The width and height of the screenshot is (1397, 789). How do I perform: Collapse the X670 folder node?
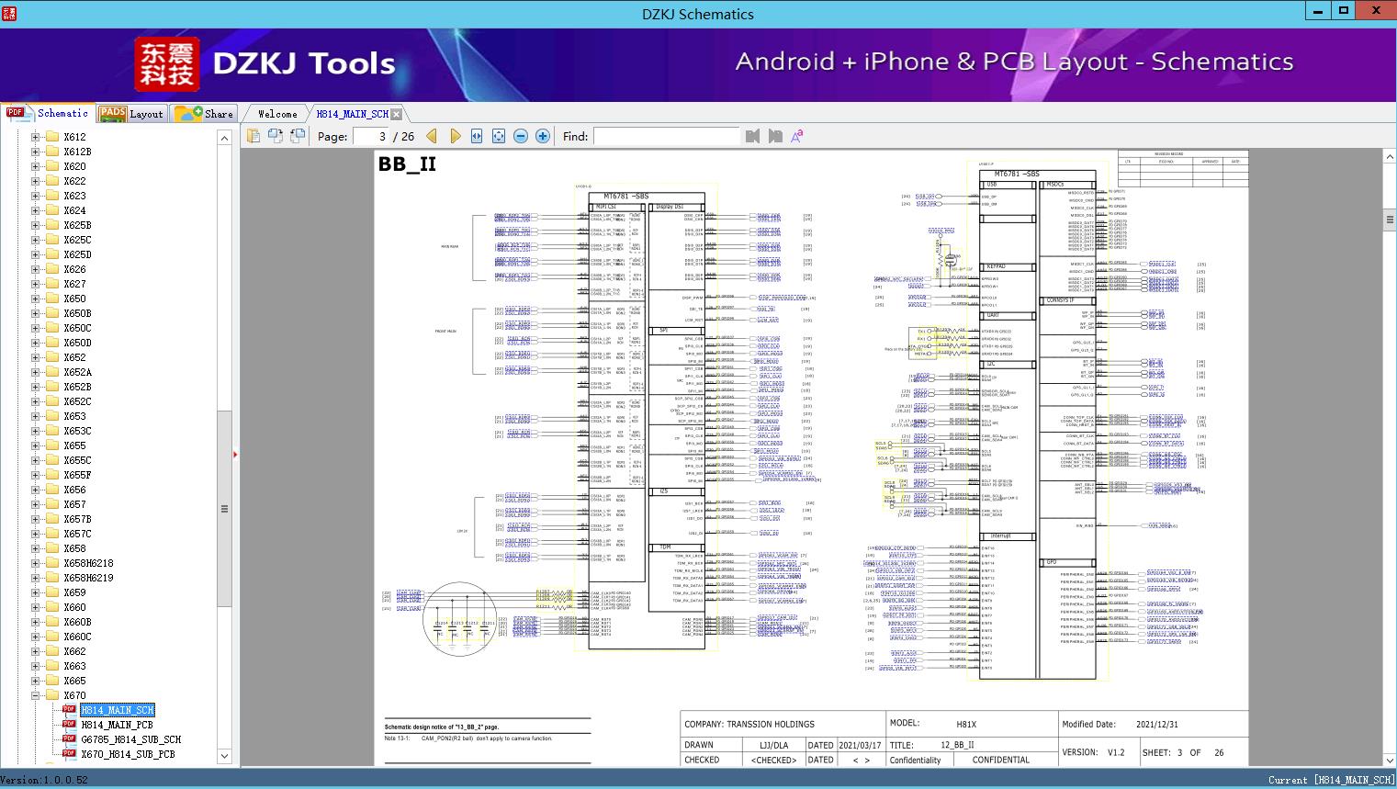[36, 695]
